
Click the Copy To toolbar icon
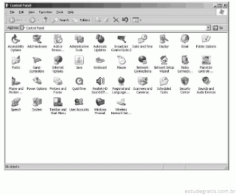point(107,20)
